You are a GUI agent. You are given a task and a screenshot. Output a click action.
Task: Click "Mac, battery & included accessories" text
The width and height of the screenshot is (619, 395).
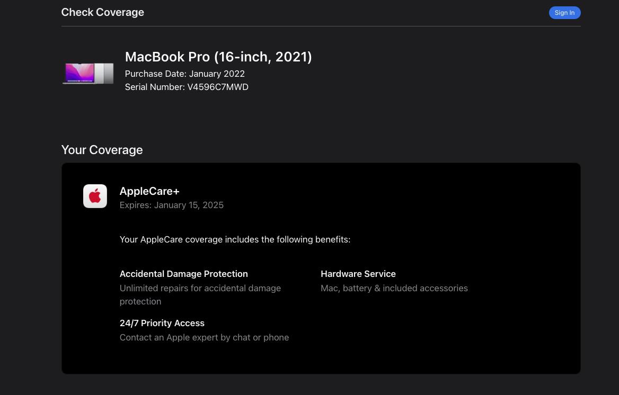394,288
